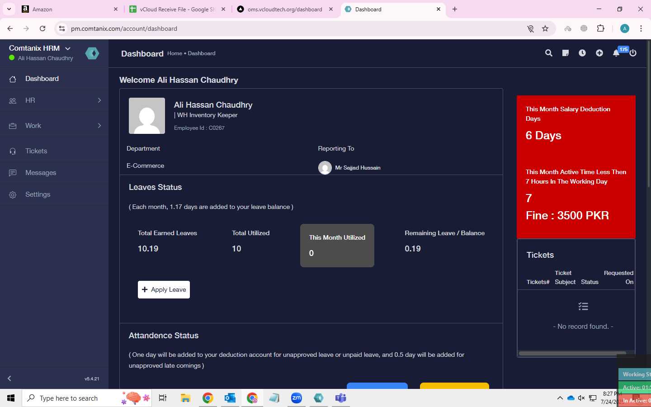Click the 6 Days salary deduction value
Screen dimensions: 651x407
[543, 136]
